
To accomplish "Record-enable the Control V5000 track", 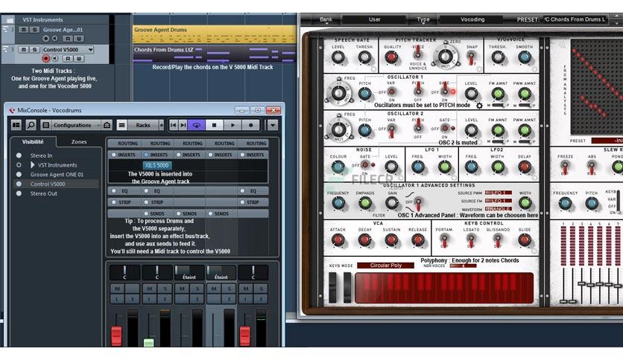I will 46,58.
